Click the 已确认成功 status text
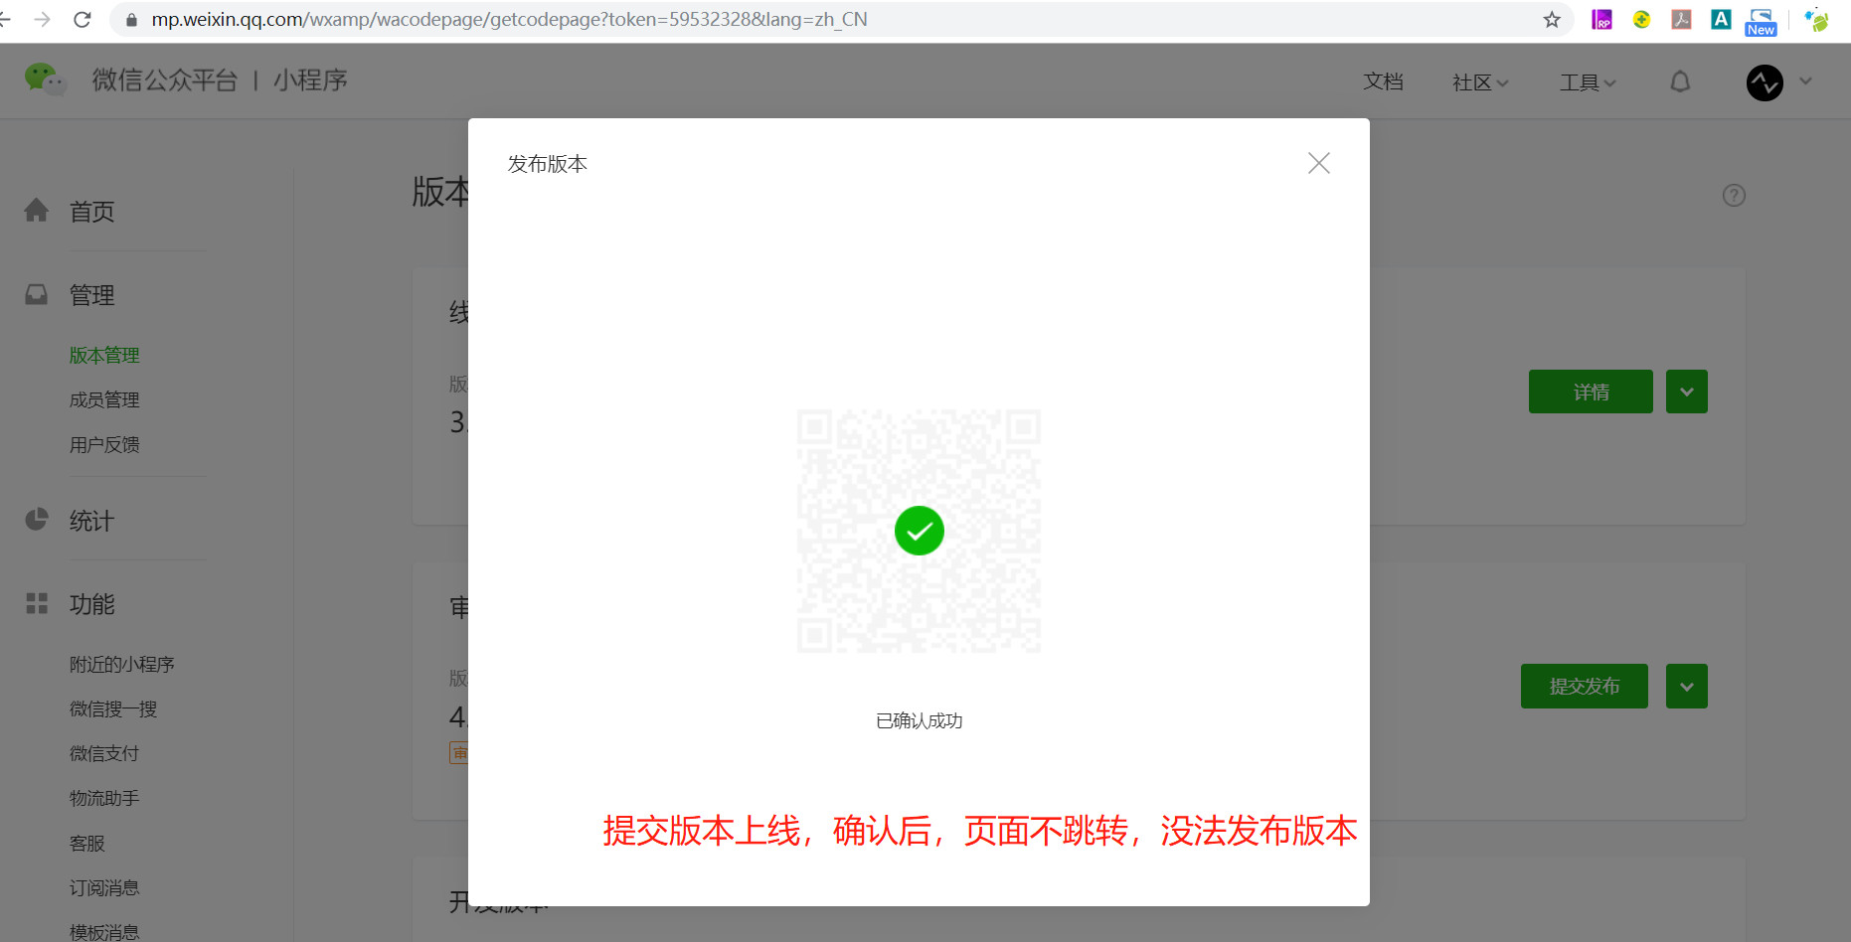This screenshot has height=942, width=1851. click(920, 721)
